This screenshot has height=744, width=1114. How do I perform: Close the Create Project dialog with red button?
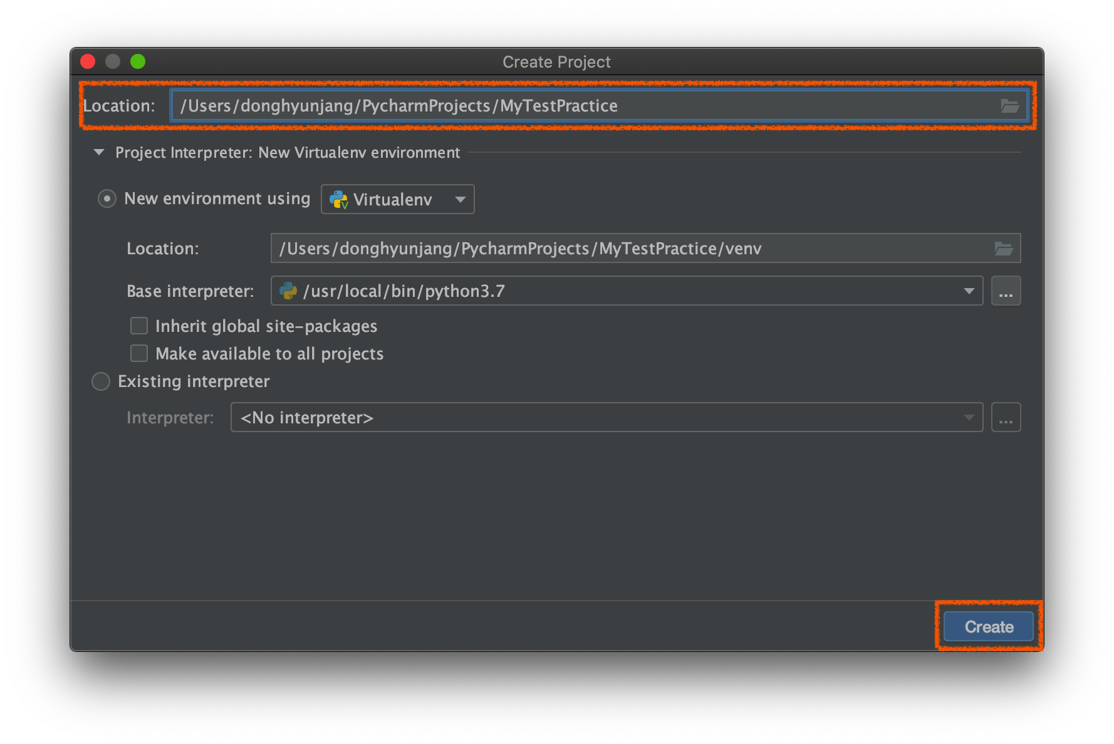[x=88, y=61]
